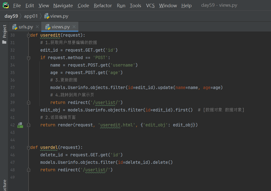
Task: Close the urls.py editor tab
Action: coord(37,27)
